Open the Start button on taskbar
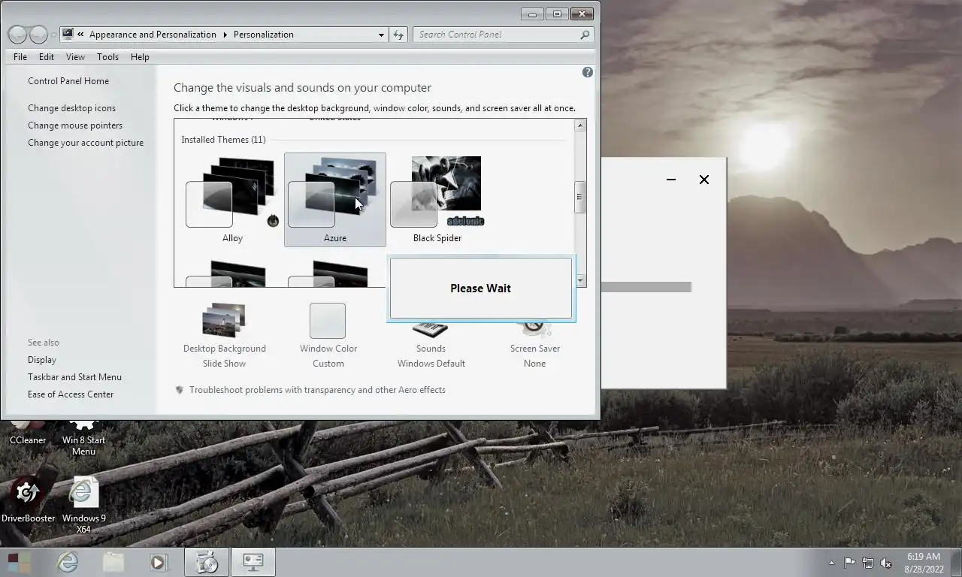Screen dimensions: 962x577 (x=19, y=562)
